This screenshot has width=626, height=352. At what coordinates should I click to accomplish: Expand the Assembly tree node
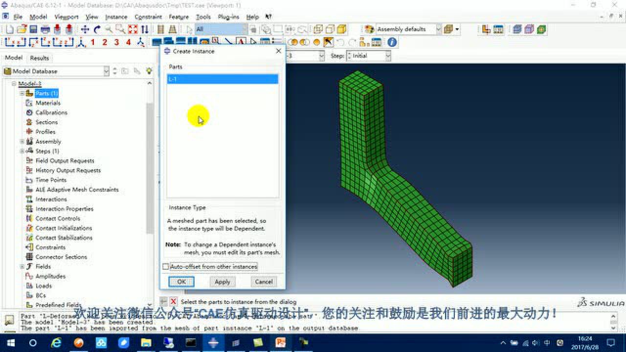(22, 141)
